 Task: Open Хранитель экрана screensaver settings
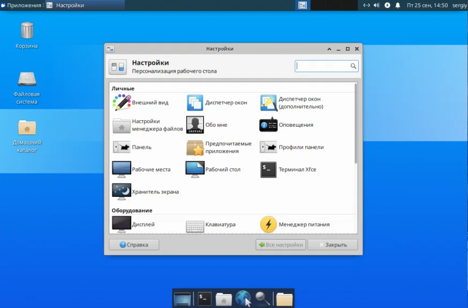pos(145,191)
